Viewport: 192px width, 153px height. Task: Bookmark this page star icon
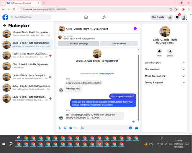176,9
